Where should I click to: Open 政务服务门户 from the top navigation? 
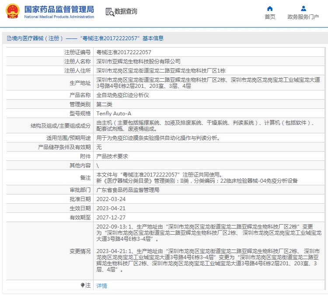(x=303, y=17)
